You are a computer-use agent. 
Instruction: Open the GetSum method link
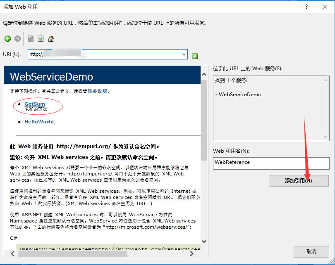[x=34, y=104]
